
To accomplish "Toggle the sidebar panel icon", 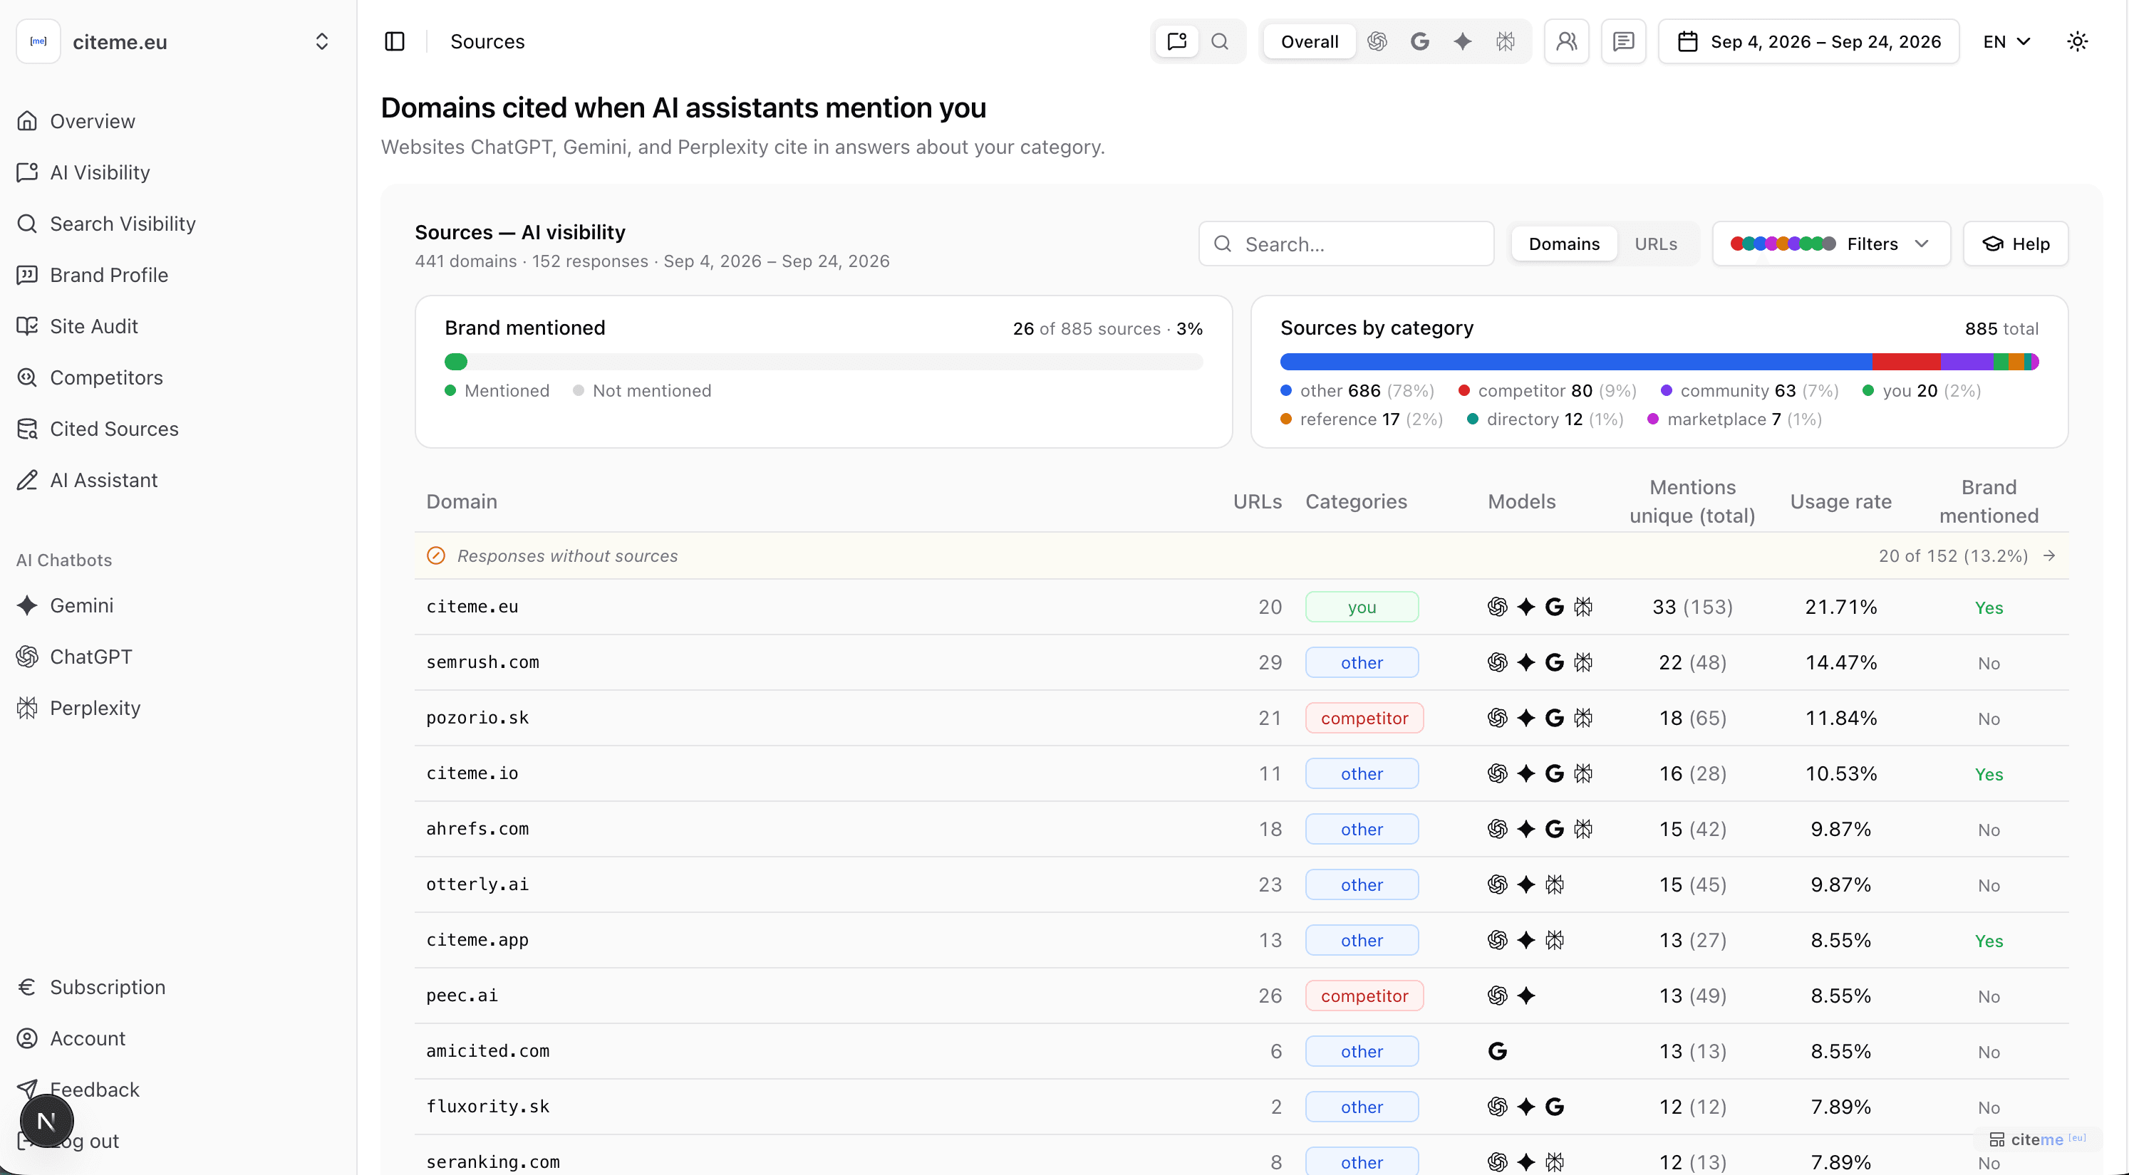I will [x=394, y=41].
